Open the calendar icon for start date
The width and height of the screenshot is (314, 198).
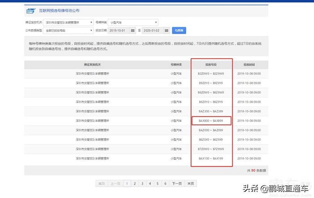click(133, 31)
